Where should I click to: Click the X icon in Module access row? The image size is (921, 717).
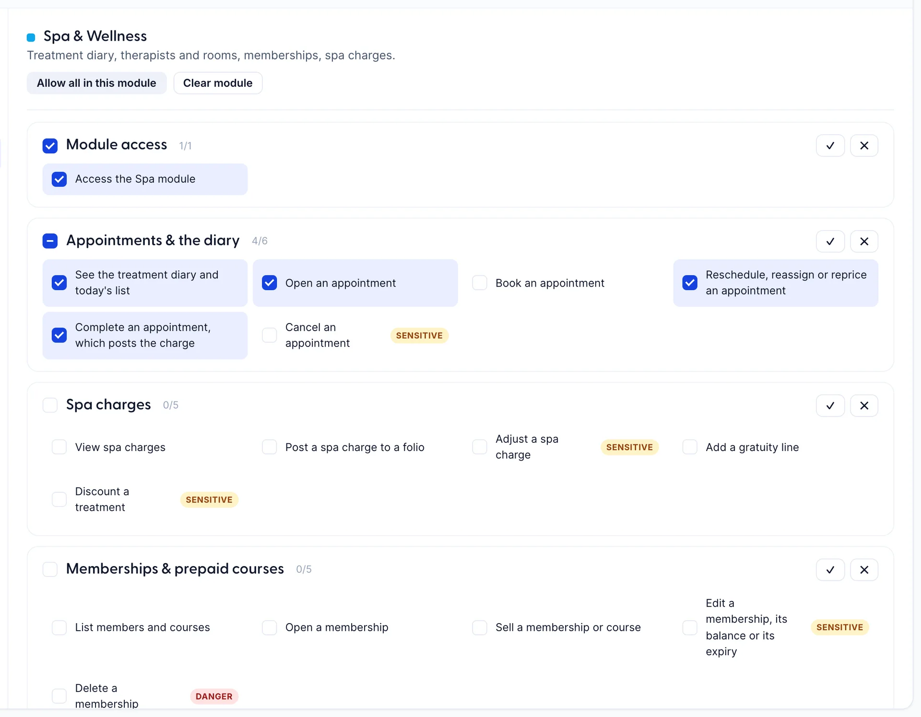[x=864, y=146]
